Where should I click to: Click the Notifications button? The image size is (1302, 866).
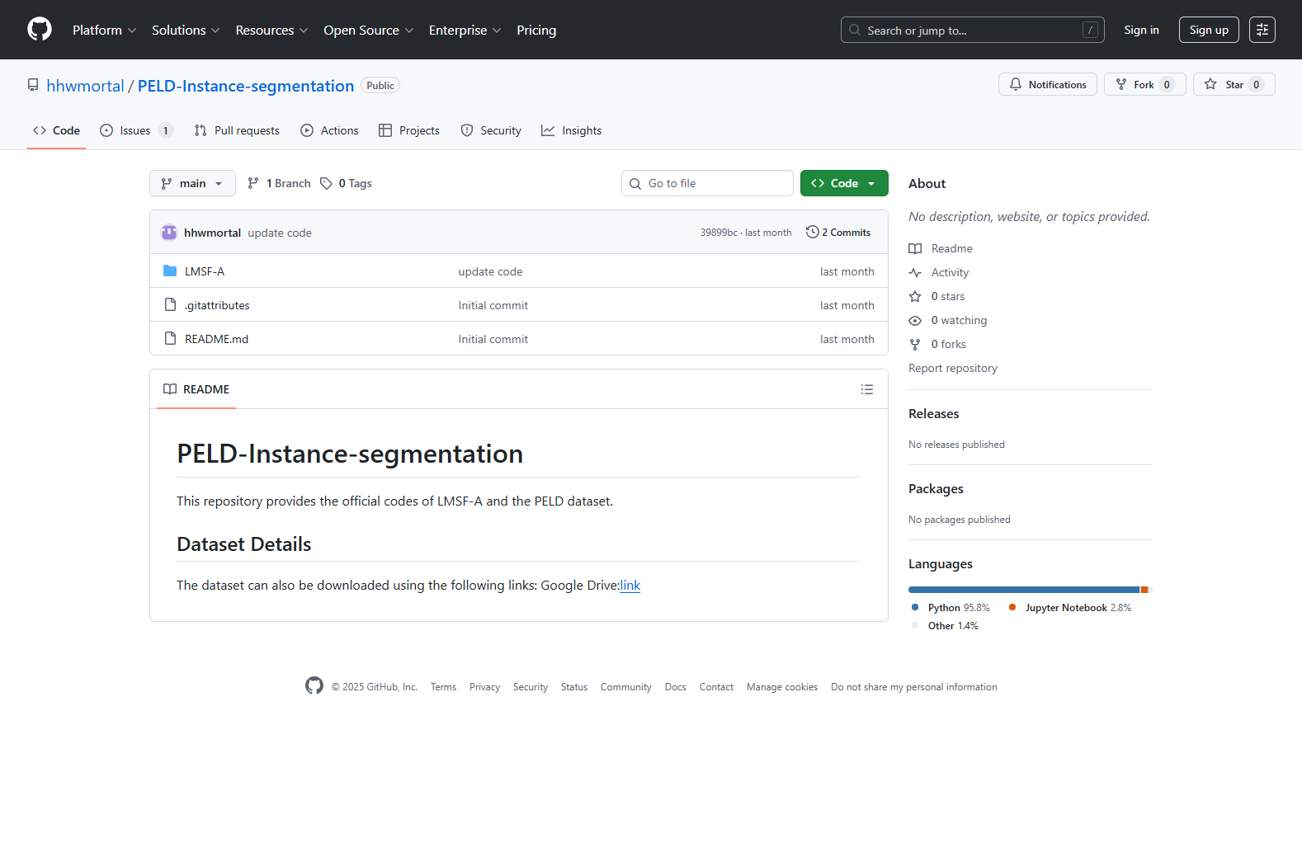click(x=1048, y=84)
